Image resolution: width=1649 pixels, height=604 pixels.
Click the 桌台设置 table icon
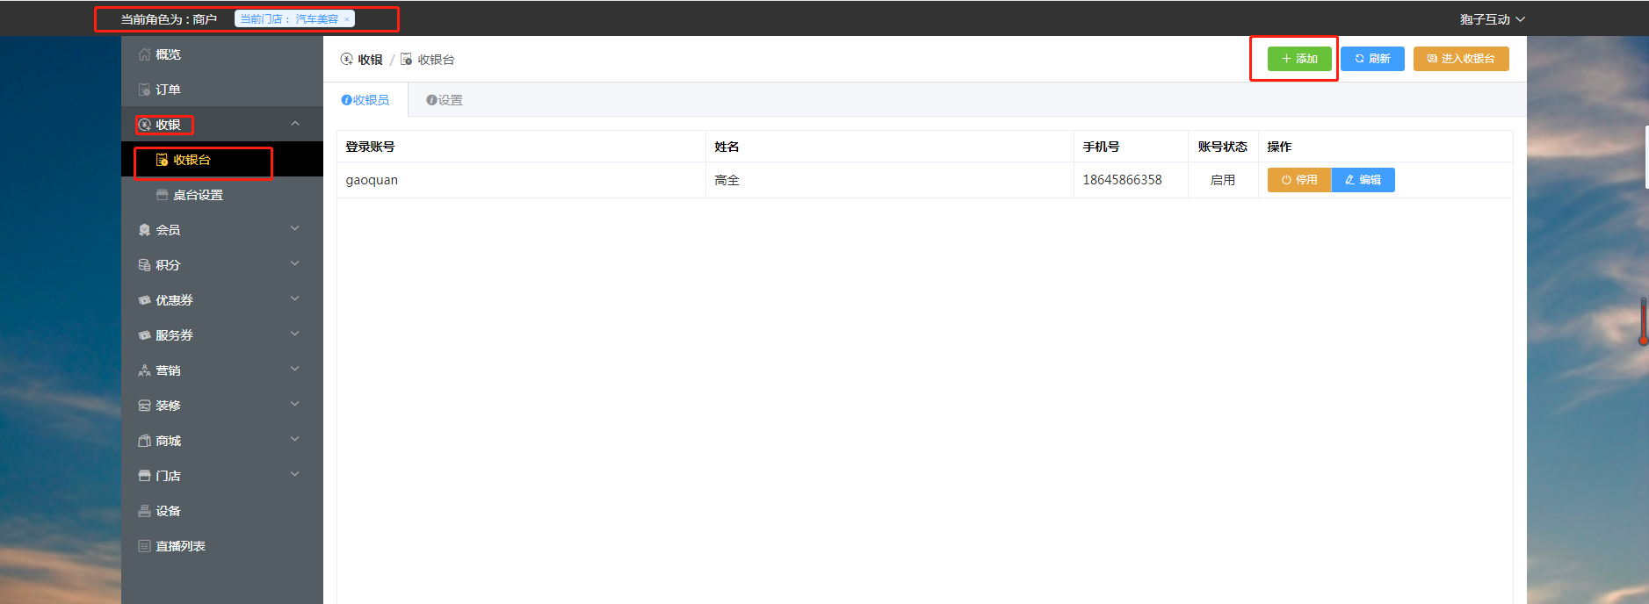pyautogui.click(x=162, y=195)
